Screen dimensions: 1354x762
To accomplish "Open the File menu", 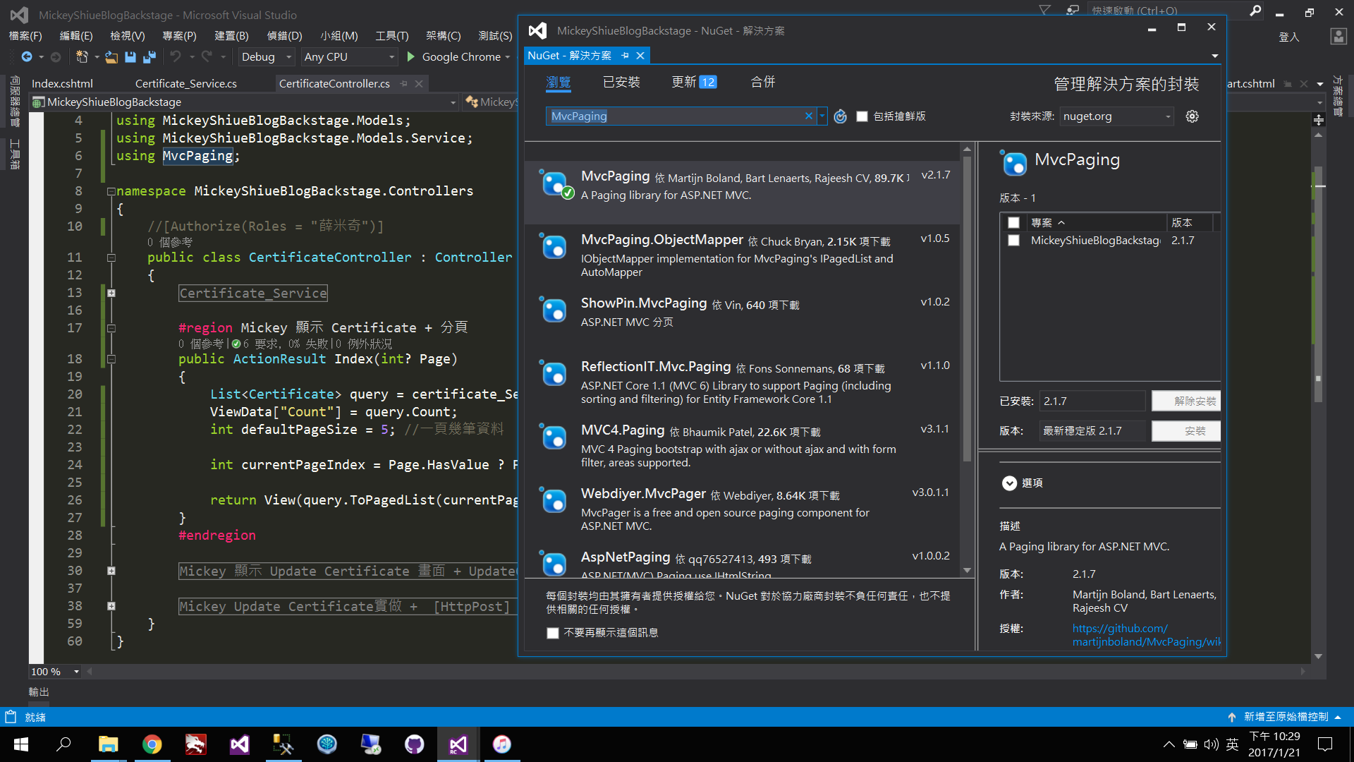I will [x=25, y=36].
